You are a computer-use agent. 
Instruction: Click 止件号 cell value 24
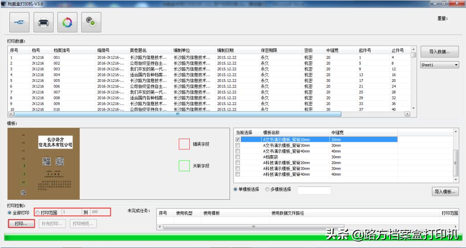pyautogui.click(x=394, y=86)
